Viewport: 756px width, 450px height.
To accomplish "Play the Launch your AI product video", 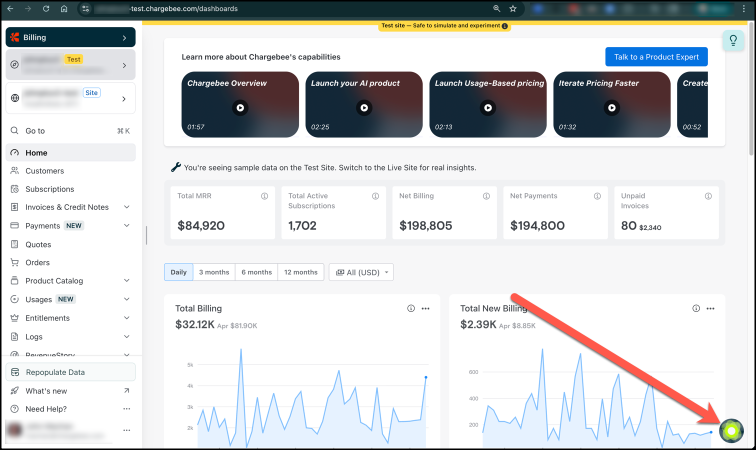I will 364,107.
